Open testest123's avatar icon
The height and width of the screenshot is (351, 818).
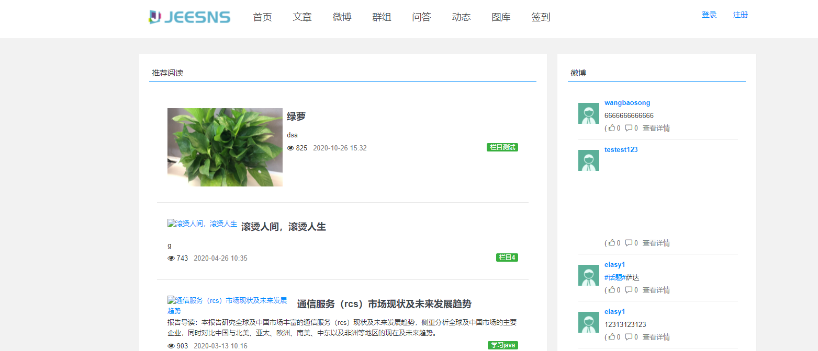[x=589, y=160]
